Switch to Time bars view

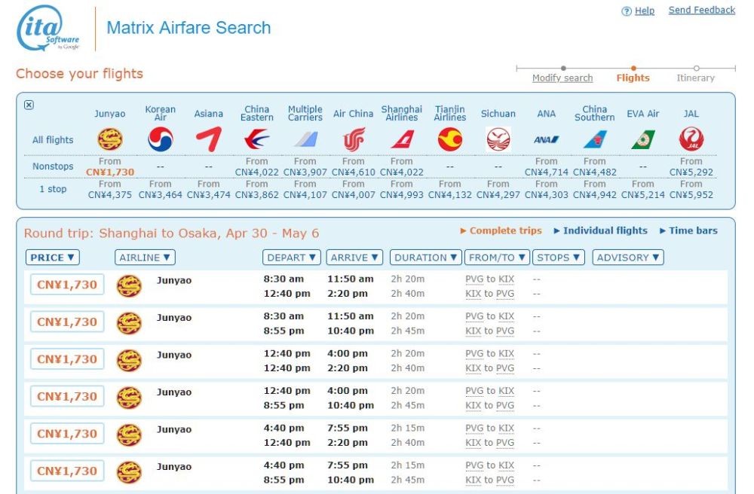(x=688, y=230)
